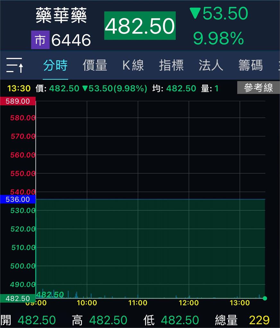Tap the 9.98% change percentage in header
The width and height of the screenshot is (280, 328).
[218, 38]
